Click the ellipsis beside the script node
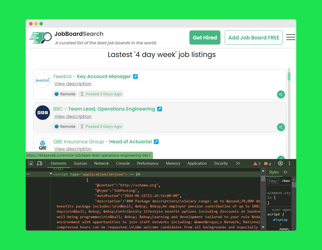Screen dimensions: 322x250 coord(28,174)
